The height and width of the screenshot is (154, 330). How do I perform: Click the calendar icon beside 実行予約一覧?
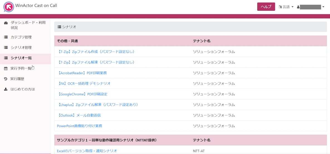6,68
